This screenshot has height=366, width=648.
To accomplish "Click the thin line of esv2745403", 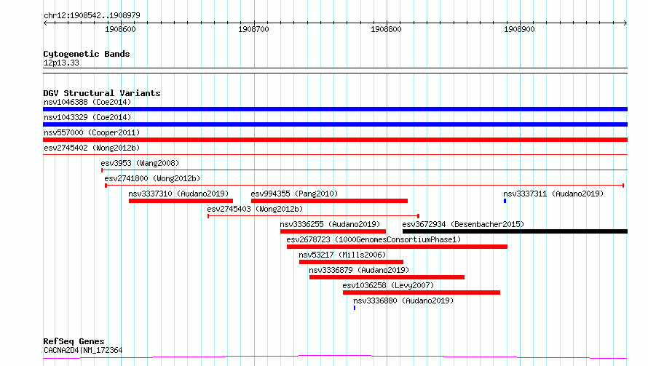I will pos(313,216).
